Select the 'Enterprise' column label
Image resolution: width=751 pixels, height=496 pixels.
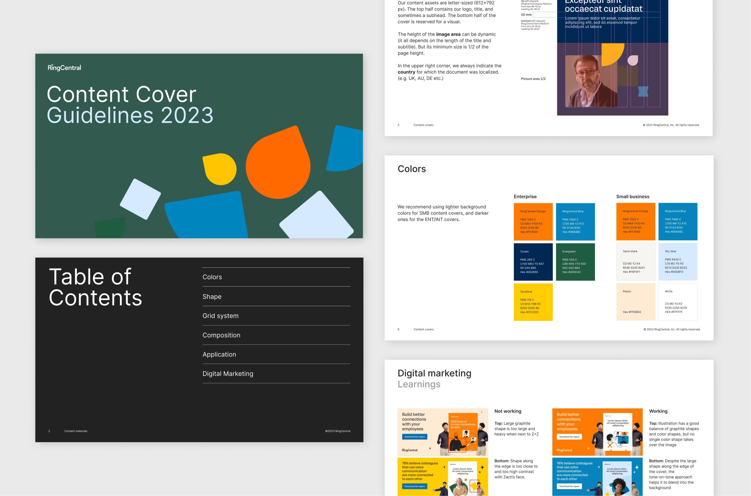pyautogui.click(x=525, y=197)
